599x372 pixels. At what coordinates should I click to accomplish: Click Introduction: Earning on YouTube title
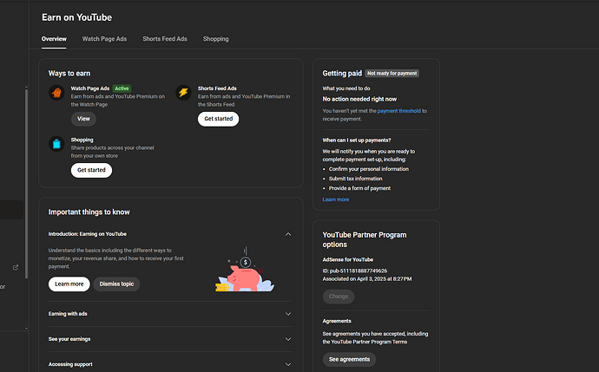[x=87, y=234]
